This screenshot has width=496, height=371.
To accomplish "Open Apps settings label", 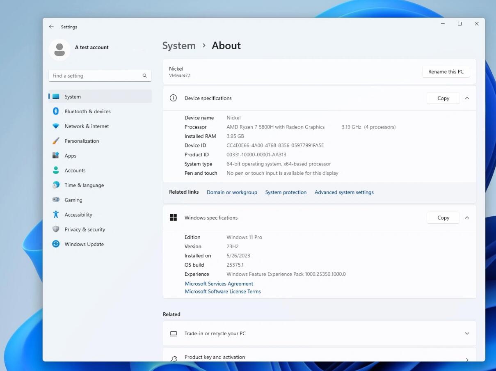I will [71, 156].
